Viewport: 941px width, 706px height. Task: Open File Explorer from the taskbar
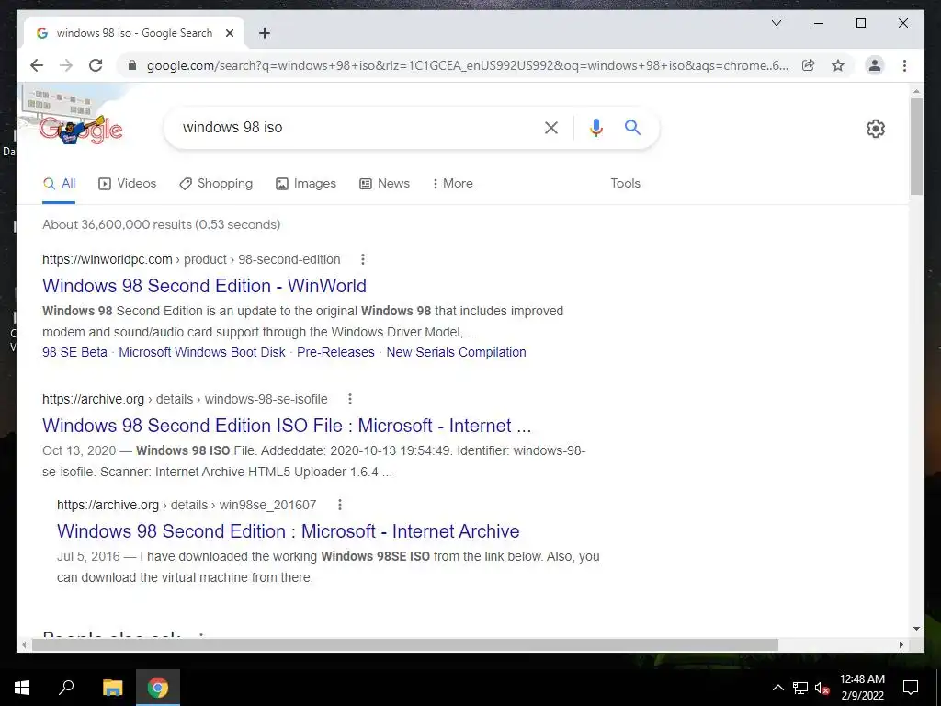[x=112, y=688]
